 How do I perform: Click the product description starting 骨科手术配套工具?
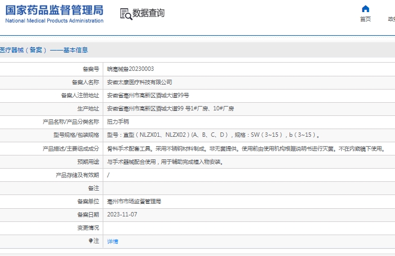(246, 149)
